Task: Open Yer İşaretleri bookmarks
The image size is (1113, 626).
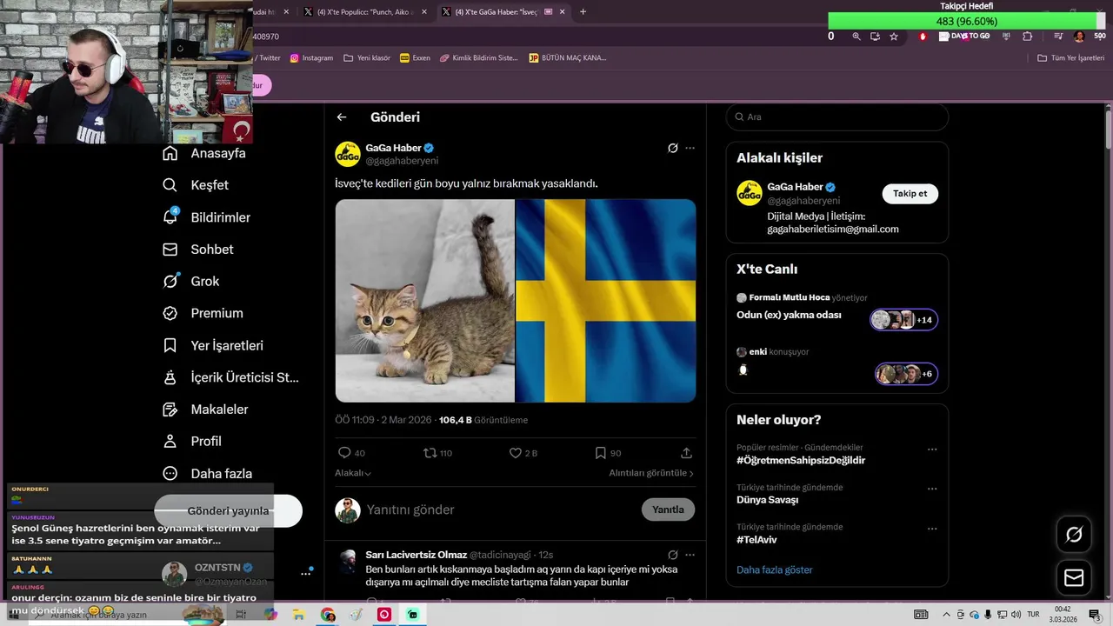Action: (x=213, y=345)
